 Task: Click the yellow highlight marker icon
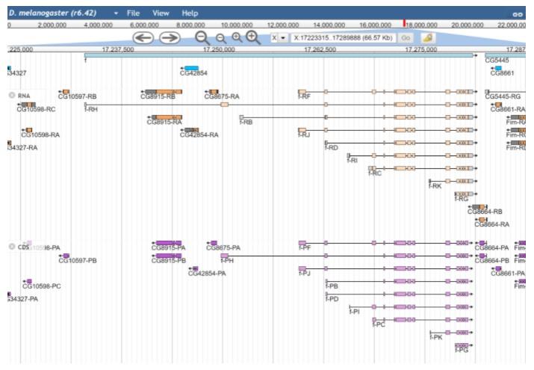428,37
